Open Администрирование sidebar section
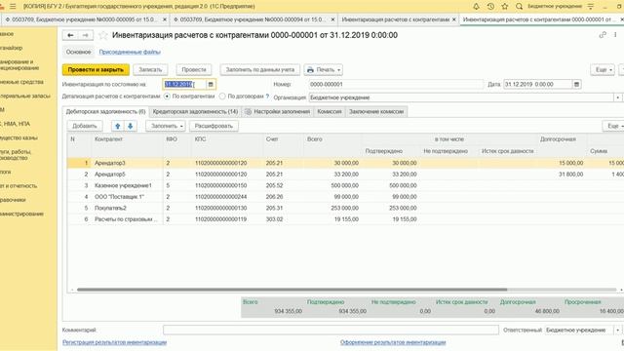Viewport: 624px width, 351px height. click(21, 214)
